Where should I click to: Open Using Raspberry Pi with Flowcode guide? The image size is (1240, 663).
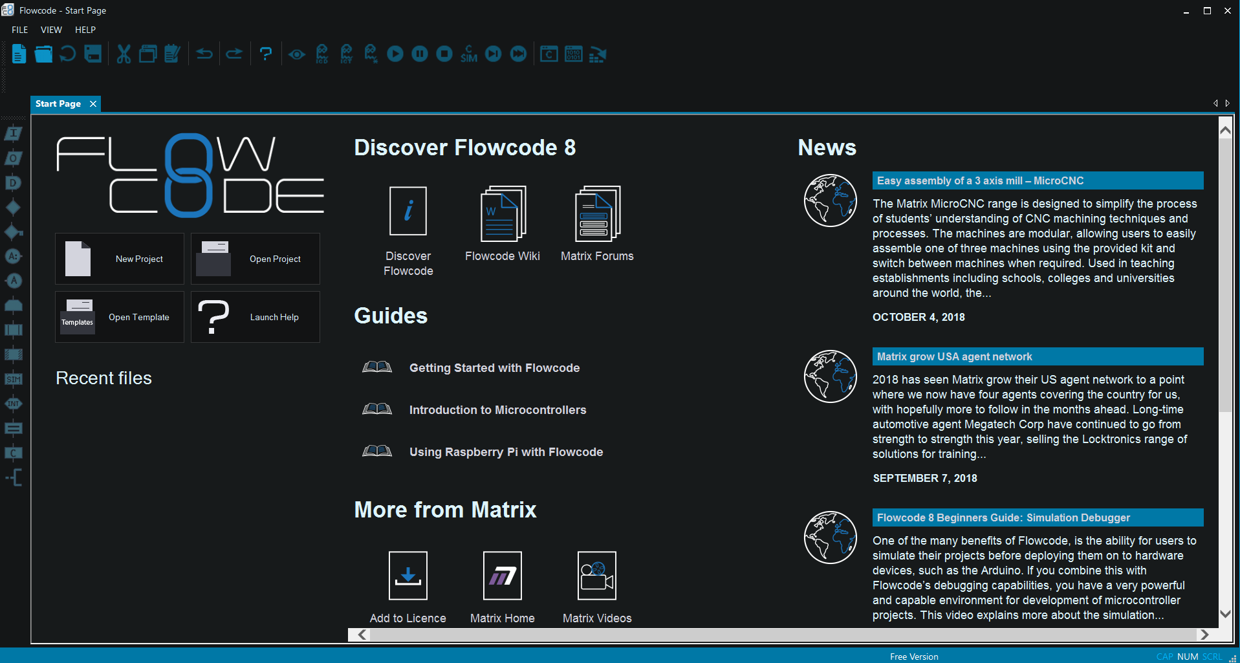tap(506, 451)
